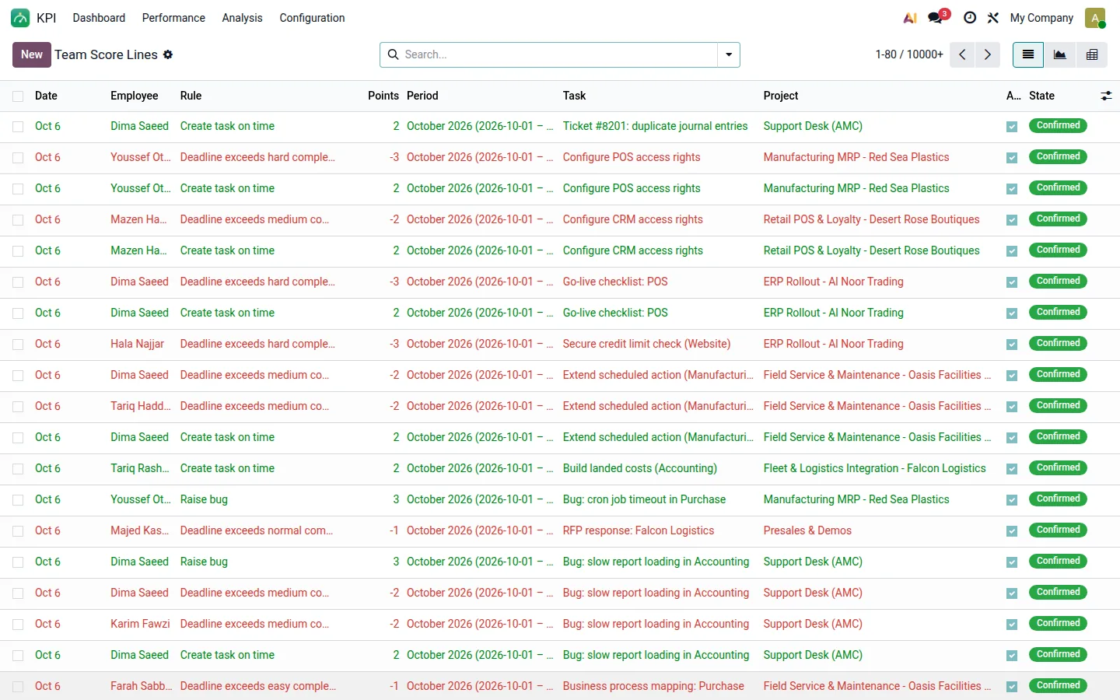Toggle active checkbox on Bug: cron job row
The height and width of the screenshot is (700, 1120).
pyautogui.click(x=1012, y=499)
